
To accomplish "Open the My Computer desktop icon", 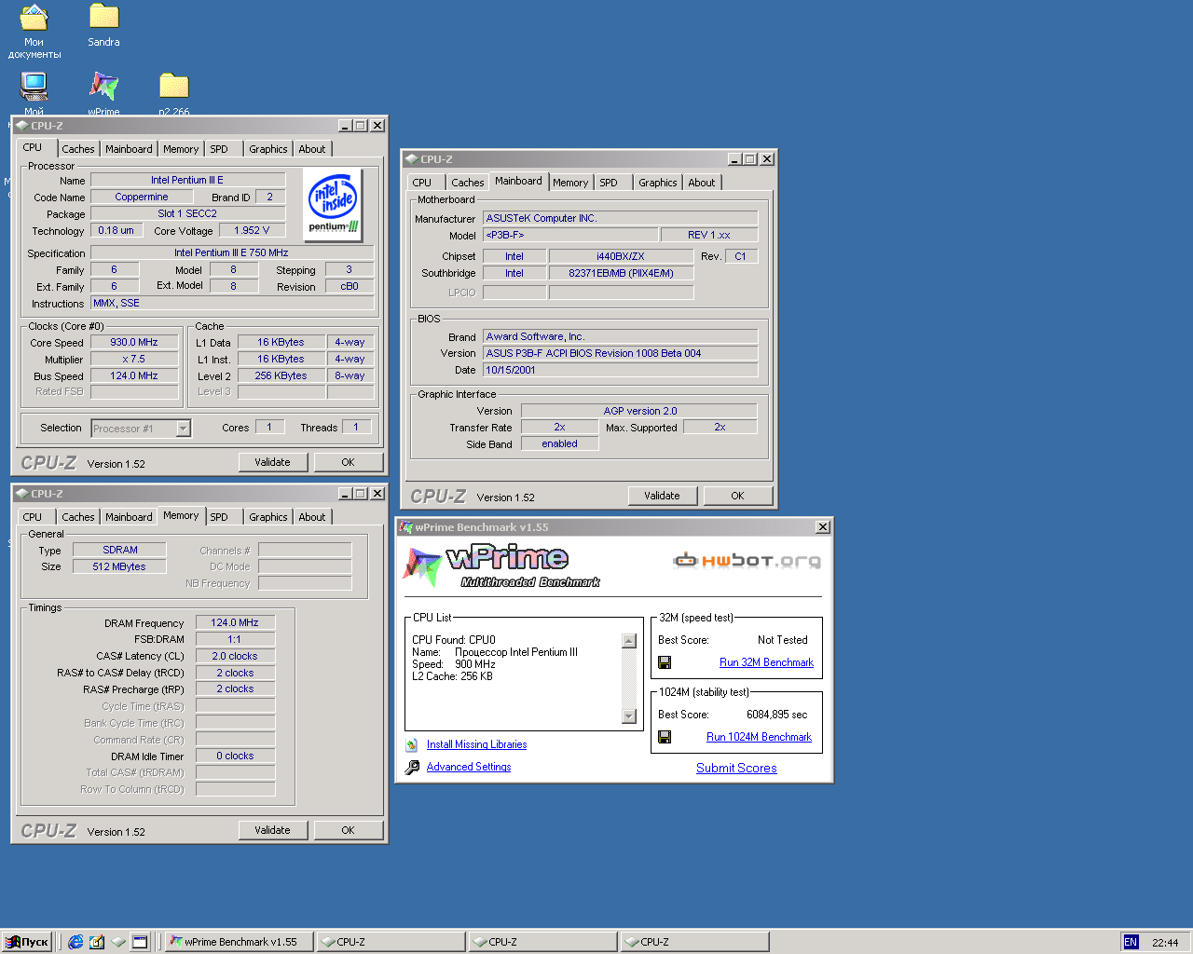I will click(x=34, y=87).
